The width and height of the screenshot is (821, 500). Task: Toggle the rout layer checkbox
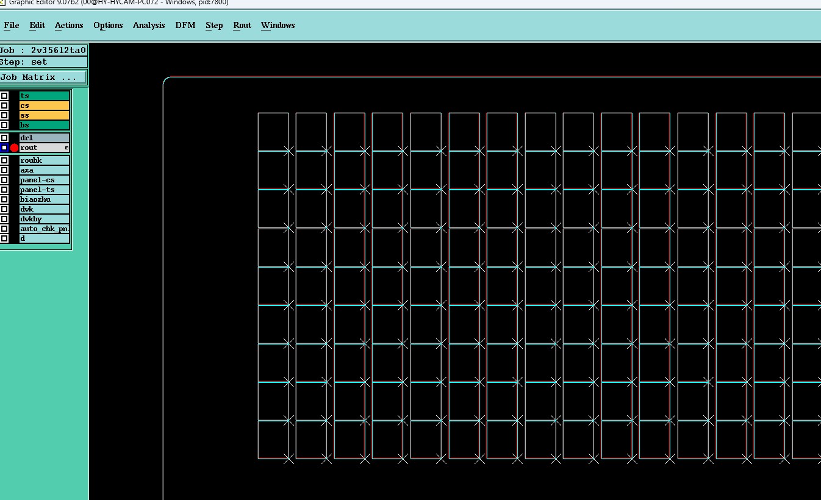4,148
